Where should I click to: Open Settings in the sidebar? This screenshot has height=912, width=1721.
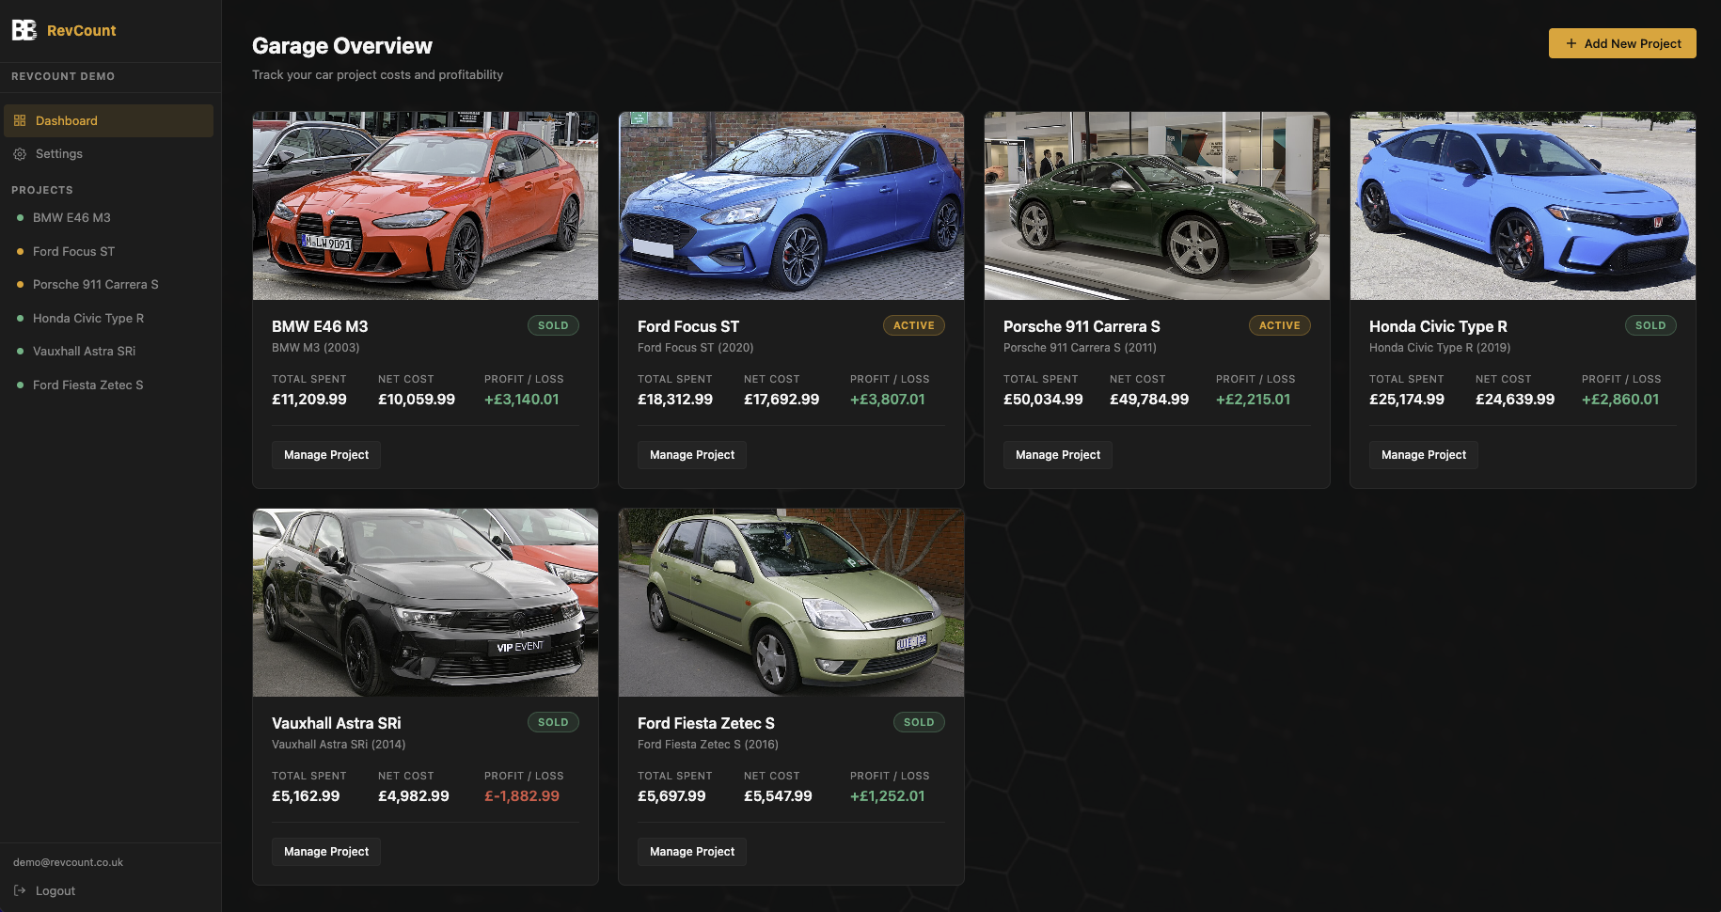(x=109, y=154)
